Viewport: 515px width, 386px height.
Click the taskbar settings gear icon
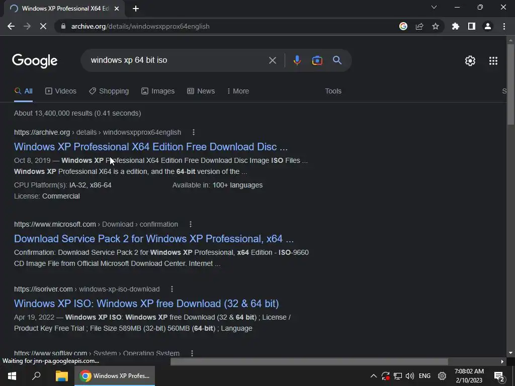click(x=442, y=376)
